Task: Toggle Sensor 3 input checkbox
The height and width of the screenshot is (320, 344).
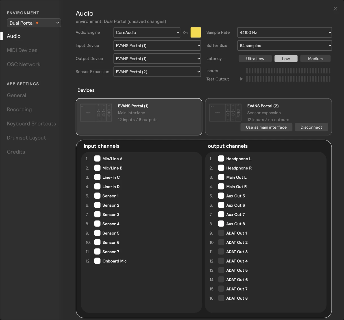Action: [97, 215]
